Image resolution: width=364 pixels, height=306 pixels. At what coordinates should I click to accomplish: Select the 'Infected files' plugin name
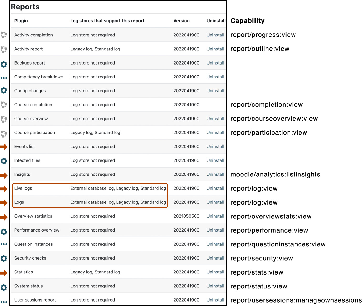point(27,160)
